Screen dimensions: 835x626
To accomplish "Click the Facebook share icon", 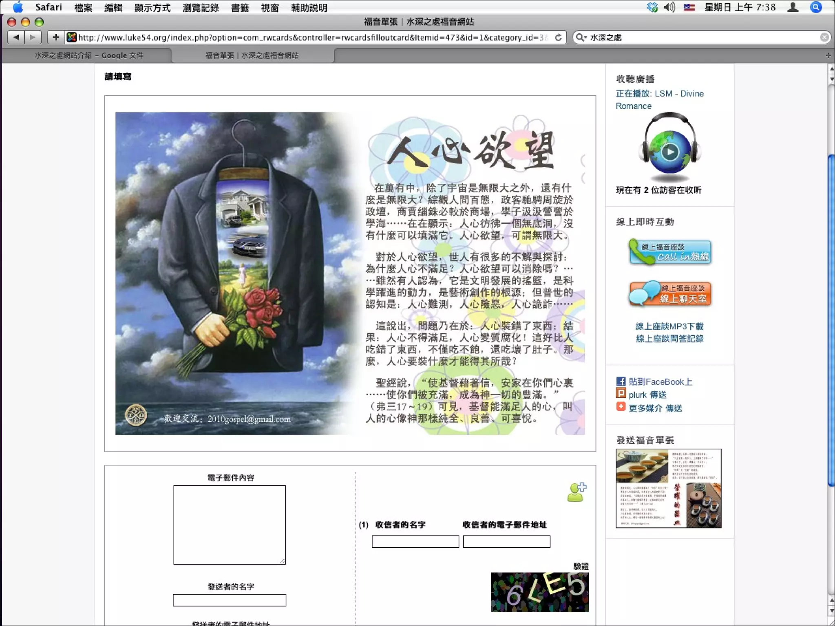I will point(621,381).
